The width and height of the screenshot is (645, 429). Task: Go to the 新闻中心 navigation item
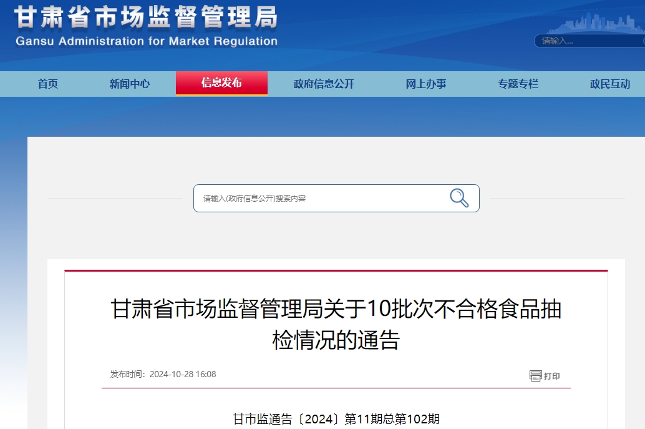pyautogui.click(x=130, y=84)
